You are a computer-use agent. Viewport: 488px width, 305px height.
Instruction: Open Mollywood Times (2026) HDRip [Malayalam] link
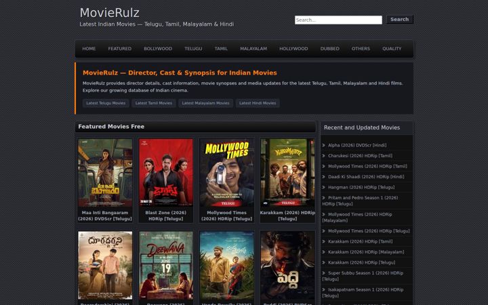pyautogui.click(x=357, y=218)
